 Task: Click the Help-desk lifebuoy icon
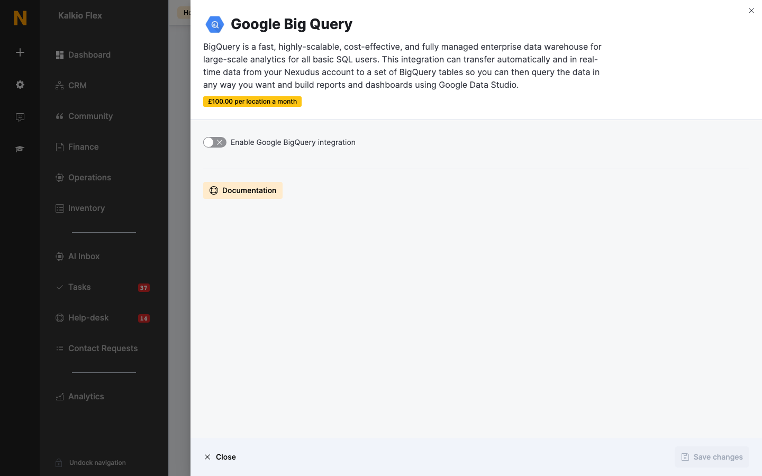(60, 318)
